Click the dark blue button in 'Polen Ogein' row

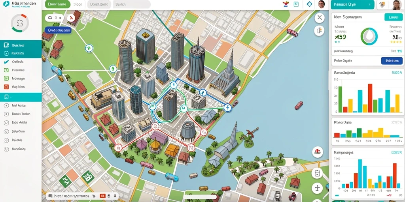pos(392,61)
